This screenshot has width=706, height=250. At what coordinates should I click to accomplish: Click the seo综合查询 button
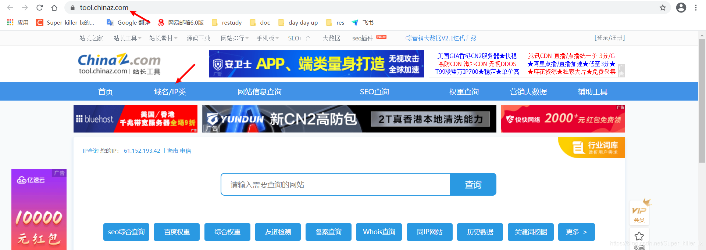click(x=126, y=232)
